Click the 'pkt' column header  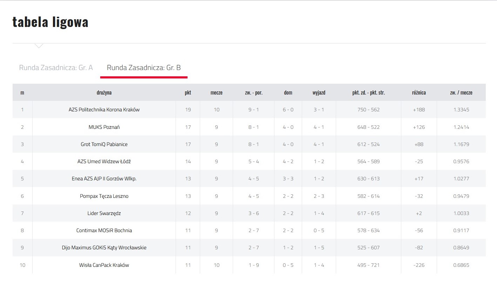(x=188, y=92)
